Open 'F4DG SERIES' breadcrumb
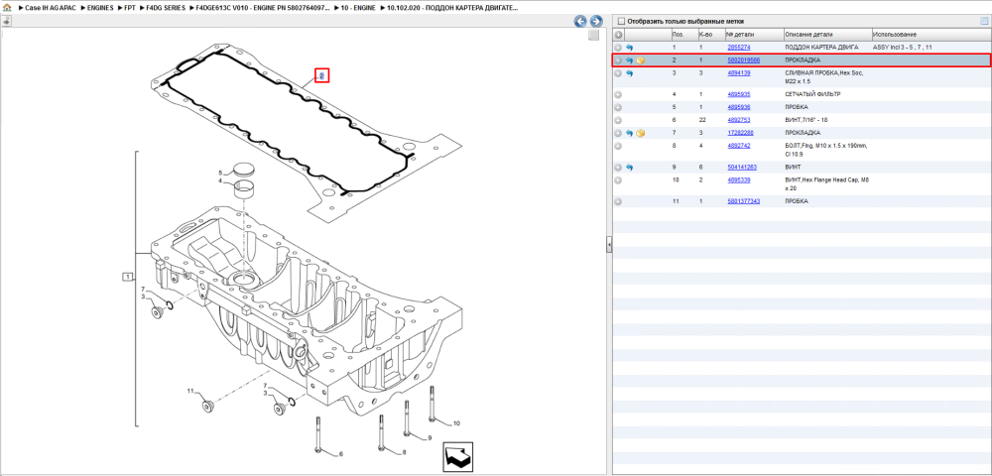This screenshot has width=992, height=476. tap(166, 10)
